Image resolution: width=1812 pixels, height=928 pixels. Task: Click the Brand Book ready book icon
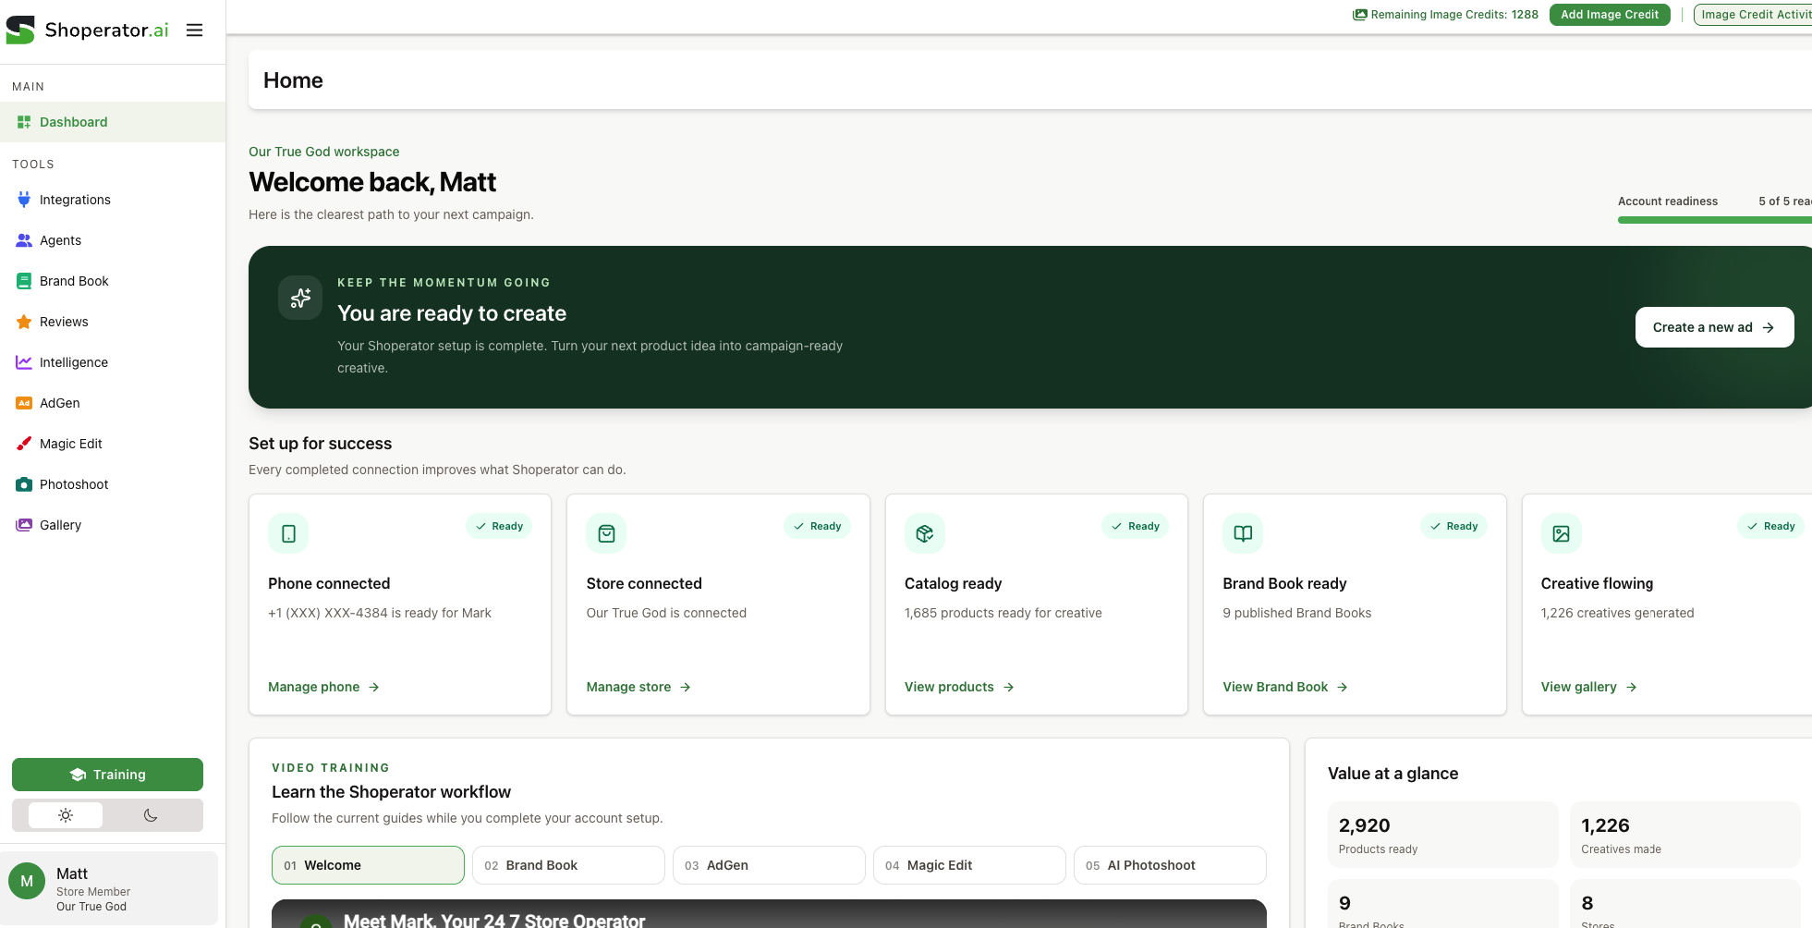[x=1243, y=533]
